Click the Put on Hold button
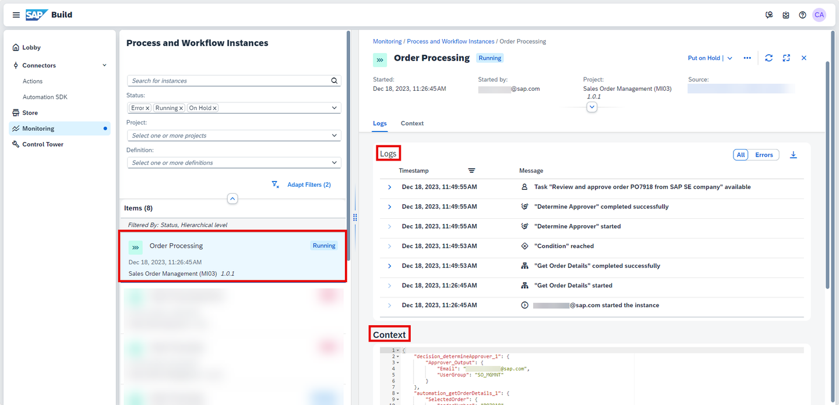Viewport: 839px width, 405px height. [x=704, y=58]
